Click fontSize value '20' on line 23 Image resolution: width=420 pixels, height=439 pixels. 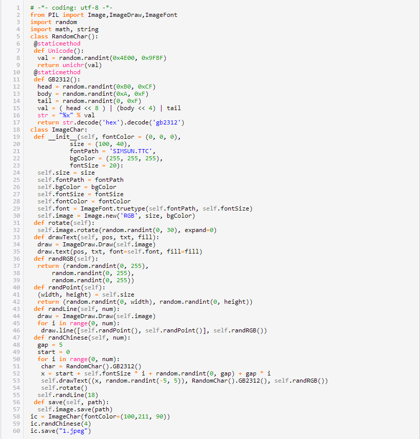tap(113, 165)
